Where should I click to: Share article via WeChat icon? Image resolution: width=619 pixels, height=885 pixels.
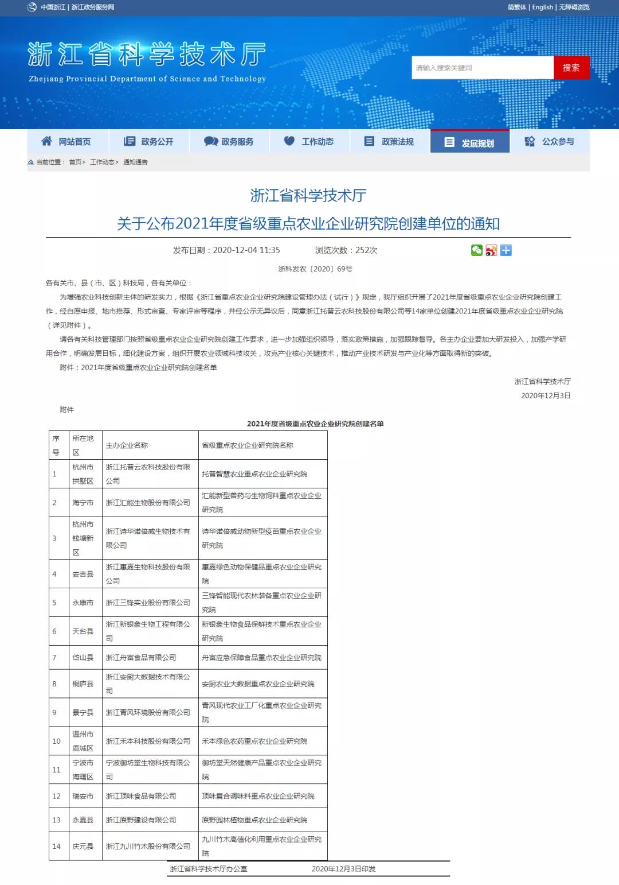pos(476,250)
